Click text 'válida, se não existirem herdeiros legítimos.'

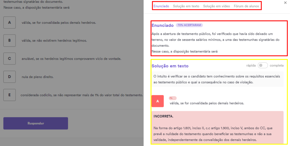tap(54, 40)
